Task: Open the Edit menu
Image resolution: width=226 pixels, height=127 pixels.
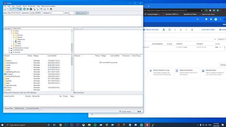Action: (9, 6)
